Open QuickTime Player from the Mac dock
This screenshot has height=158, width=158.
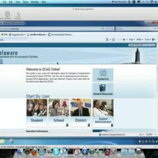click(x=85, y=151)
